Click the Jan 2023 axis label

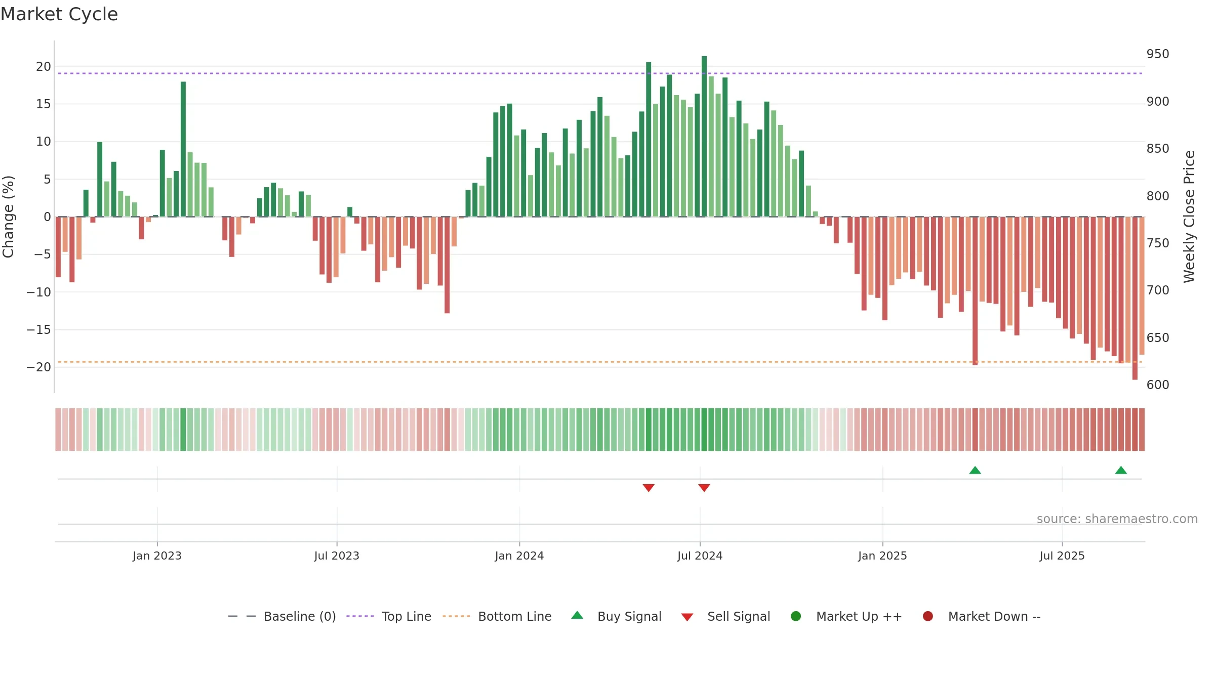[x=157, y=556]
